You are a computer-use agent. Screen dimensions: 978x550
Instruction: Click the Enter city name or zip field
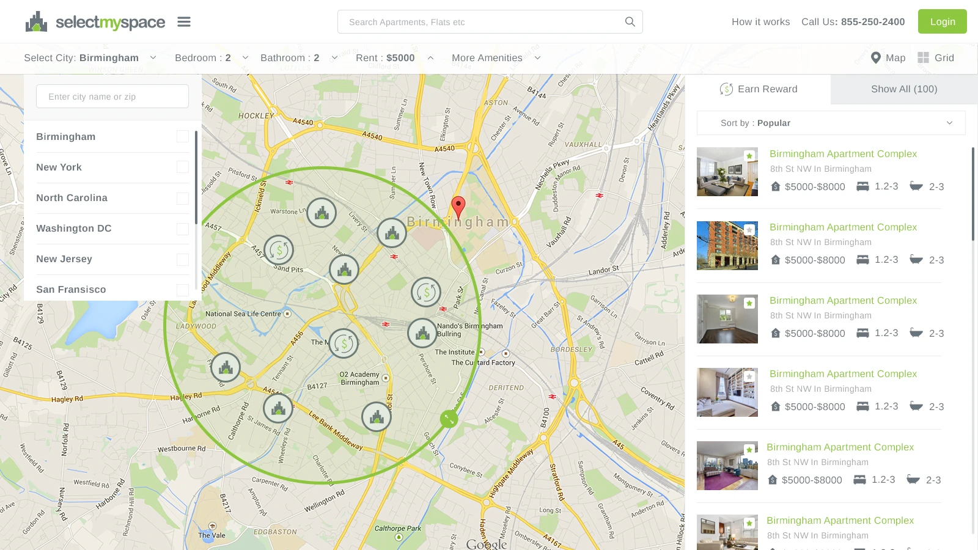pyautogui.click(x=112, y=97)
